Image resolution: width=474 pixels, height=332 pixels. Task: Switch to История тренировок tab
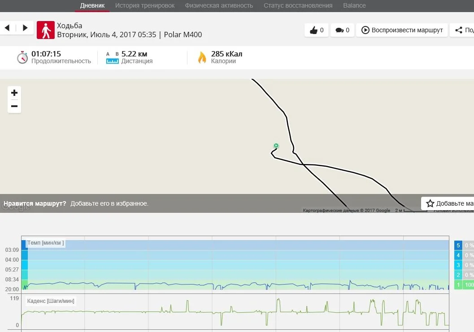pos(145,5)
